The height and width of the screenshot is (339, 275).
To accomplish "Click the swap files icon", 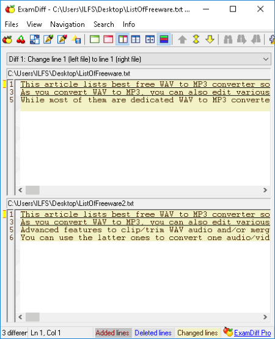I will 35,40.
